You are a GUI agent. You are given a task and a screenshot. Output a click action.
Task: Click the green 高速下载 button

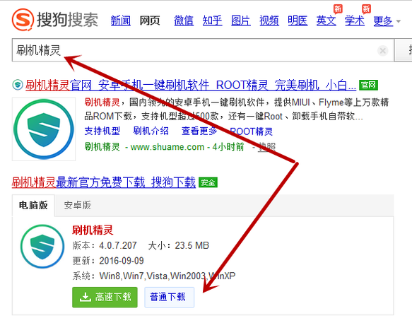105,298
